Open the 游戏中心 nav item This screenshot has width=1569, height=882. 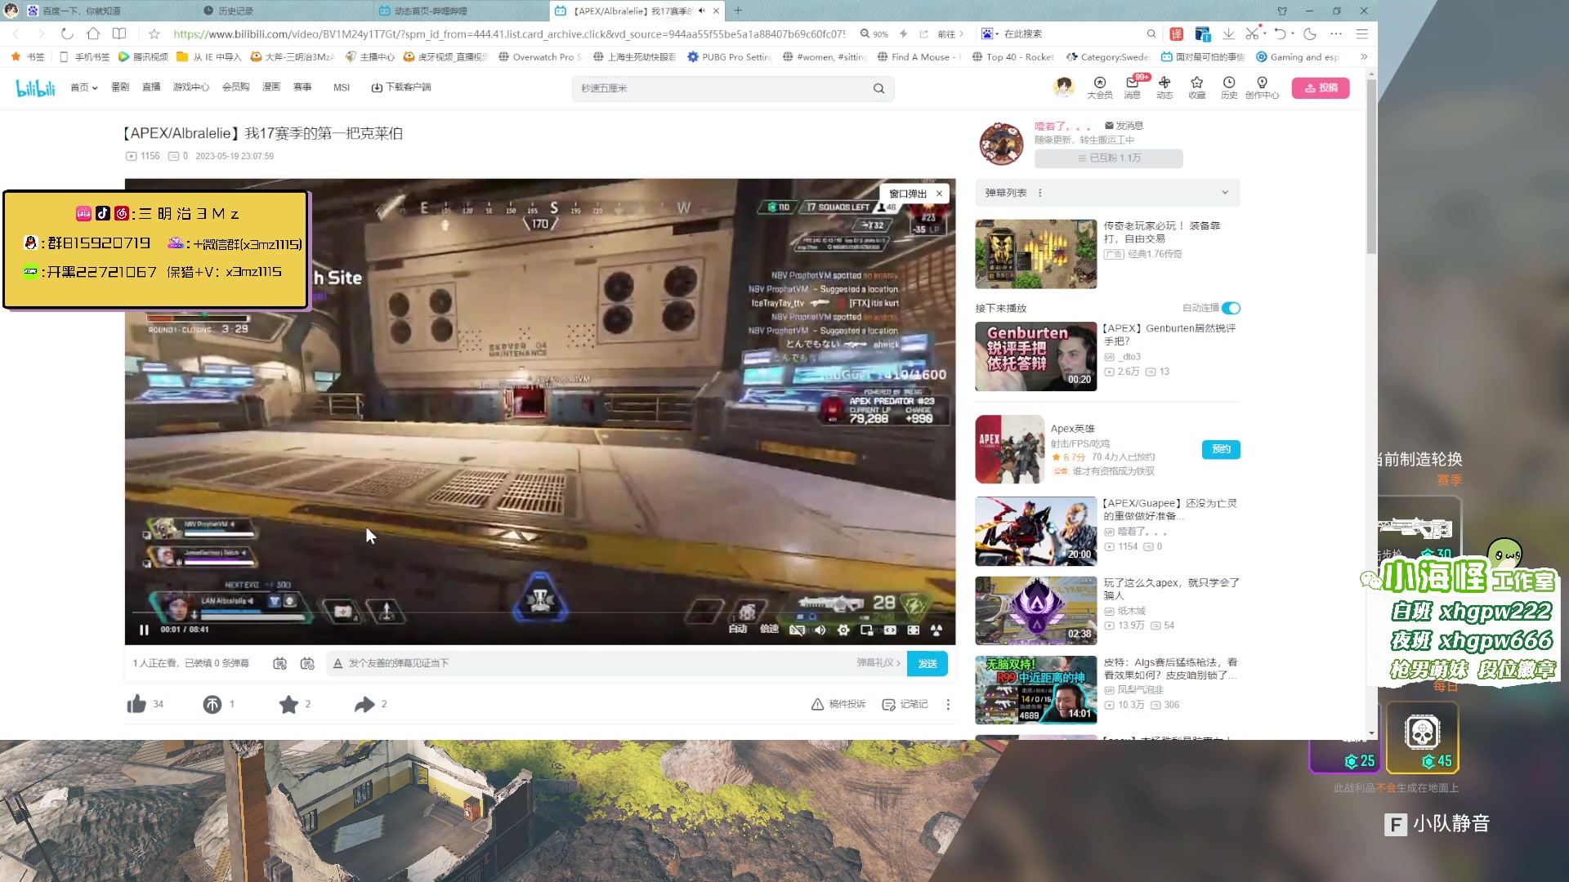191,87
